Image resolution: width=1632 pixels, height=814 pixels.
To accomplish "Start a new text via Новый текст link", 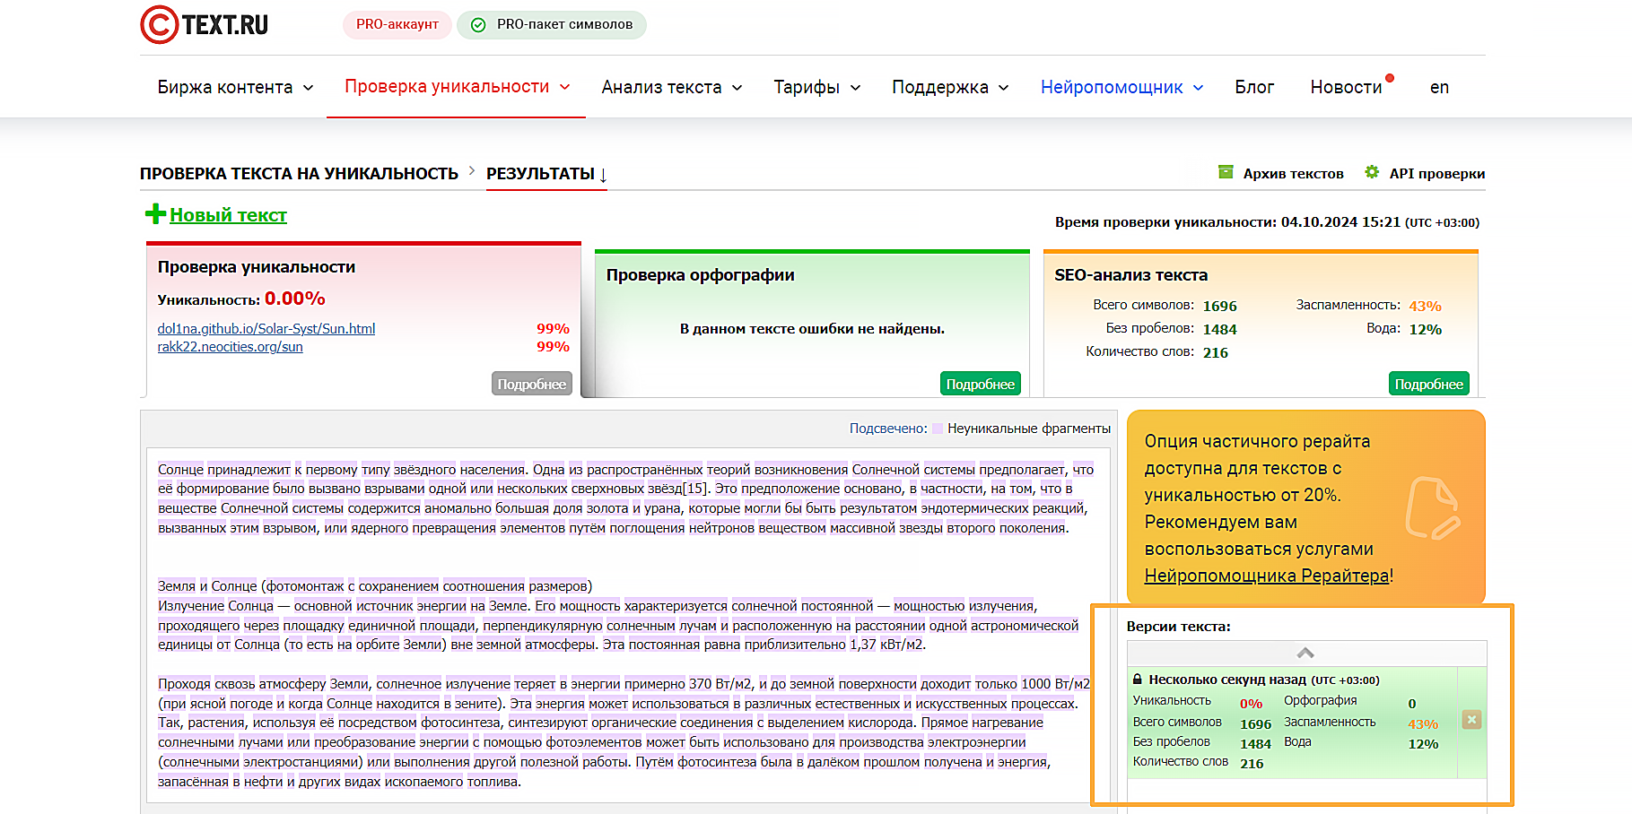I will [228, 215].
